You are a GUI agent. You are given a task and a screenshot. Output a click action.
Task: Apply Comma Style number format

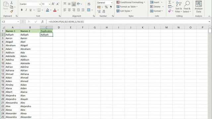[111, 7]
